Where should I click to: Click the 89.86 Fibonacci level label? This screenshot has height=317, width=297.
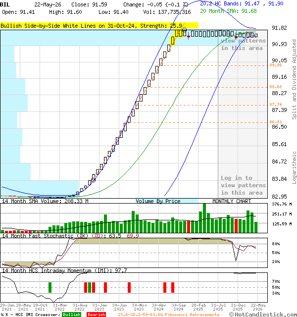click(276, 65)
